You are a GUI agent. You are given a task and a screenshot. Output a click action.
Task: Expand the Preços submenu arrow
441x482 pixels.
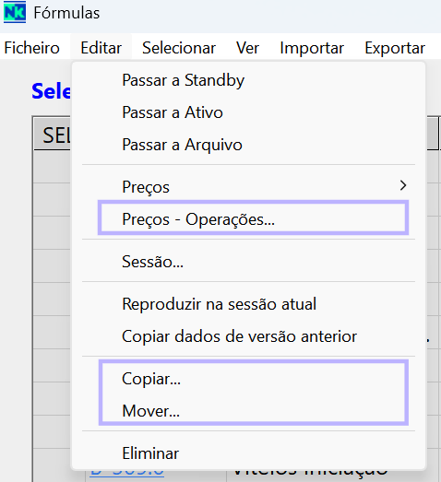point(403,185)
